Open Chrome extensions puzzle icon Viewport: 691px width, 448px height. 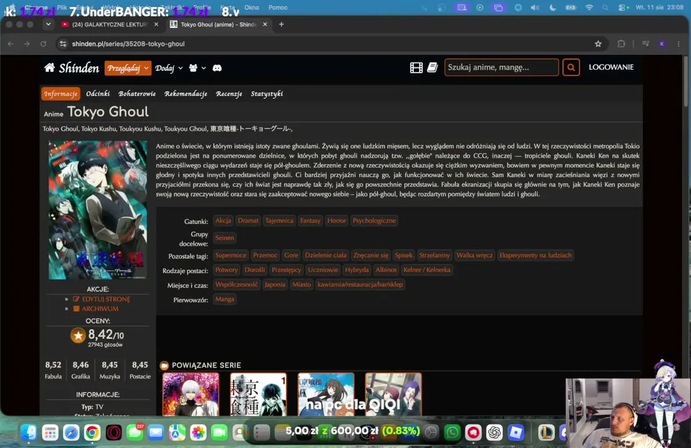click(x=621, y=44)
